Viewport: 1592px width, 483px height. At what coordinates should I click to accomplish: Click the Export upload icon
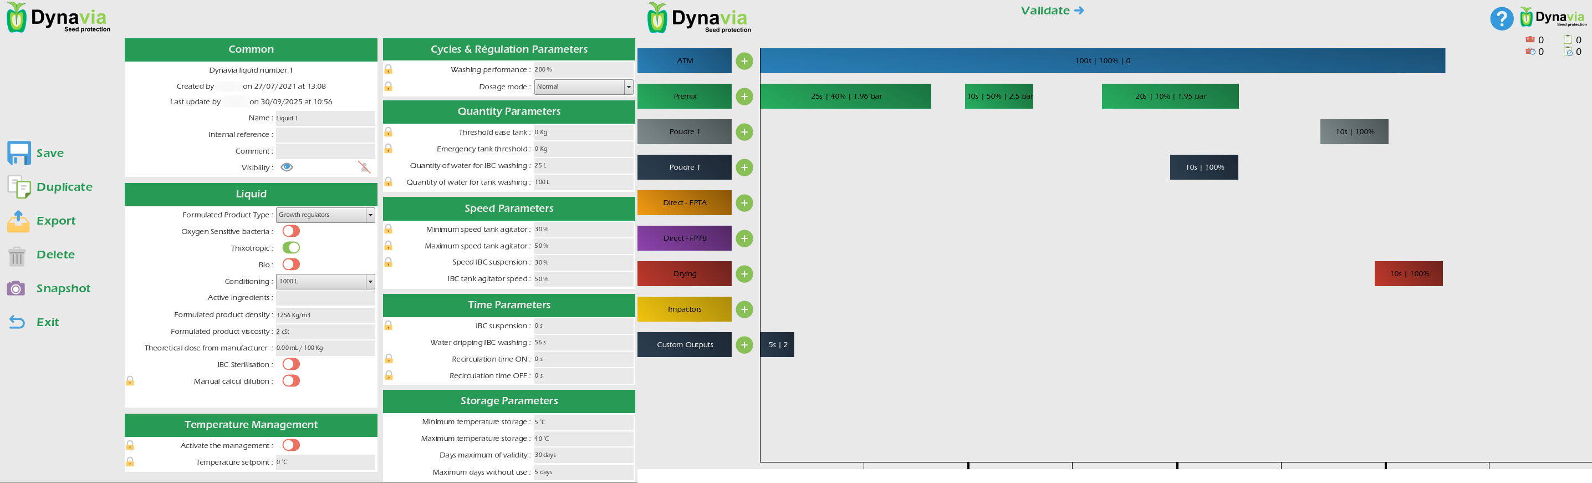pos(18,221)
